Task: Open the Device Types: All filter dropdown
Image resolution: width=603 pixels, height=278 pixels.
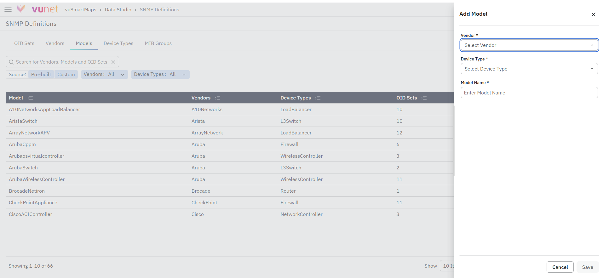Action: pos(160,75)
